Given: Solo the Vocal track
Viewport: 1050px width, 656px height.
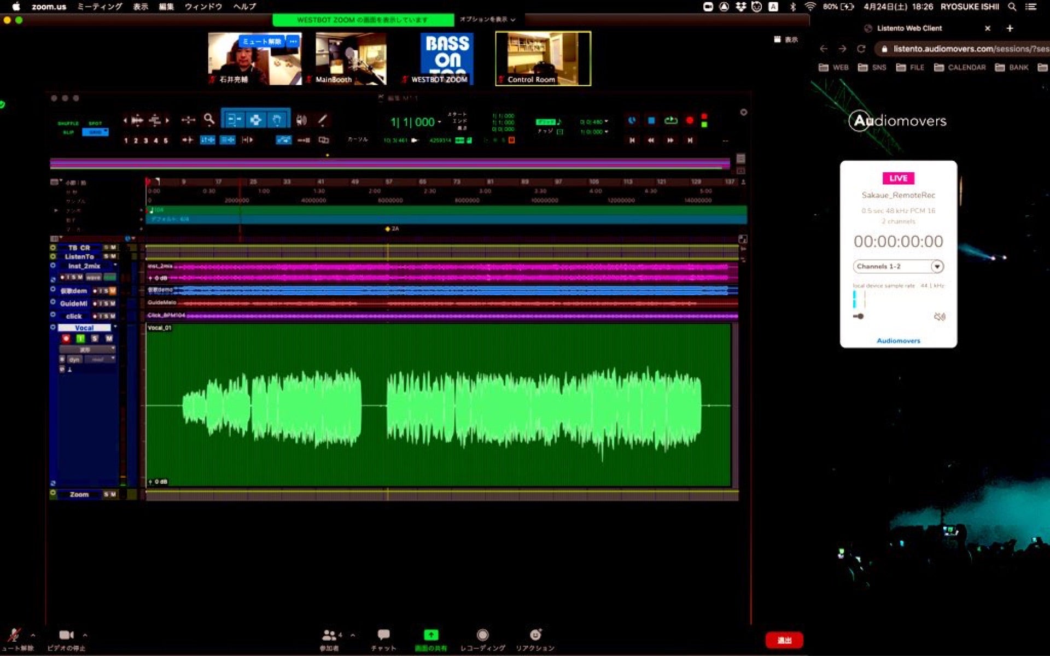Looking at the screenshot, I should point(95,339).
